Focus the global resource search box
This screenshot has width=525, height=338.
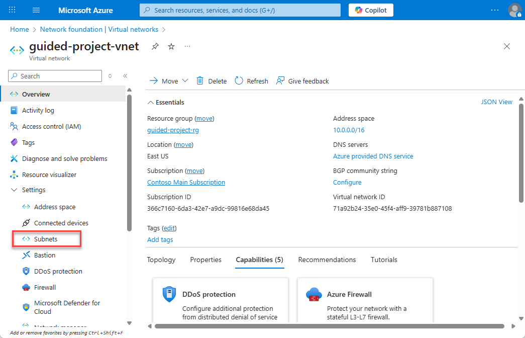coord(240,10)
